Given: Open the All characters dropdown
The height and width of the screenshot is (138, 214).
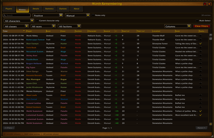Looking at the screenshot, I should point(19,21).
